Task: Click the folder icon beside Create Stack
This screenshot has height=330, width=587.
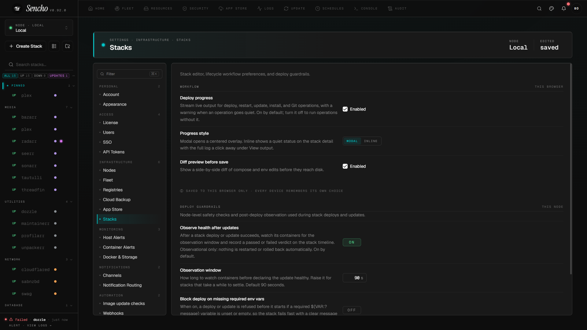Action: click(x=68, y=46)
